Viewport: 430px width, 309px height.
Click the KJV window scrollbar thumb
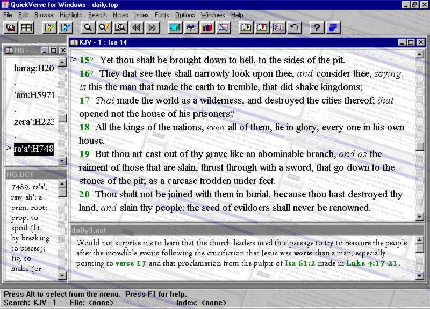(x=420, y=146)
